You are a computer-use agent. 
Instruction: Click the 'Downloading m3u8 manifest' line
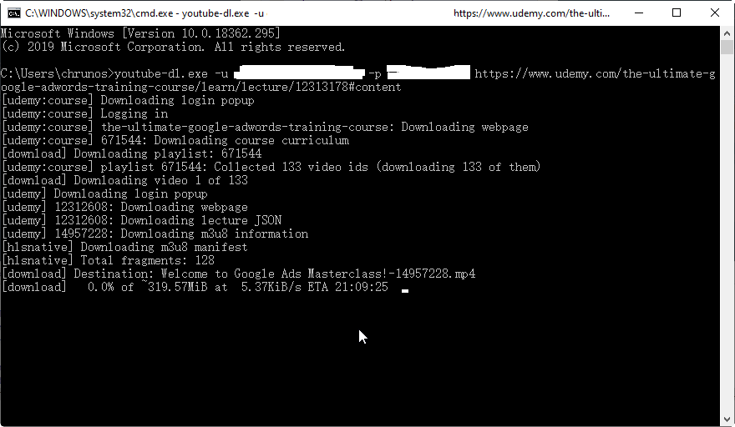[x=124, y=247]
